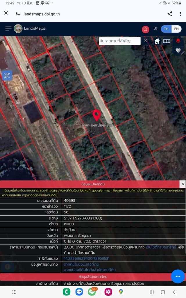This screenshot has height=298, width=186.
Task: Clear the place search field
Action: pyautogui.click(x=146, y=41)
